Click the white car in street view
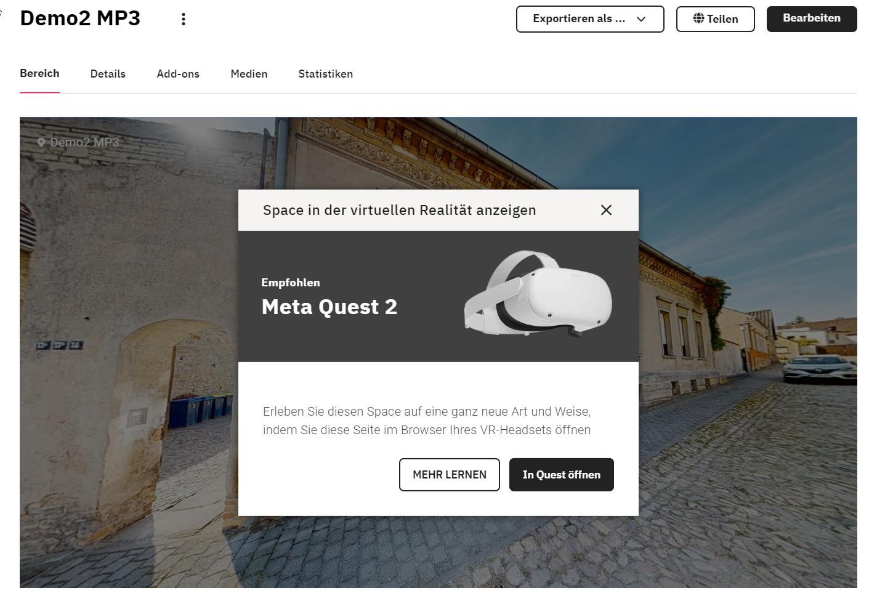Screen dimensions: 885x609 click(x=819, y=368)
